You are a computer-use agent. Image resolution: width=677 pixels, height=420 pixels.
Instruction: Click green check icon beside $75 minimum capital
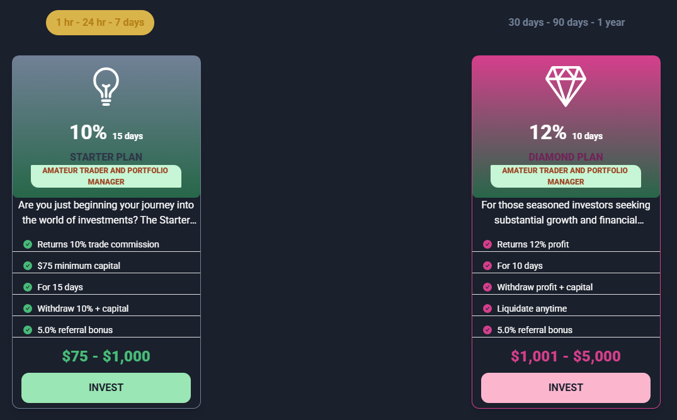click(28, 266)
